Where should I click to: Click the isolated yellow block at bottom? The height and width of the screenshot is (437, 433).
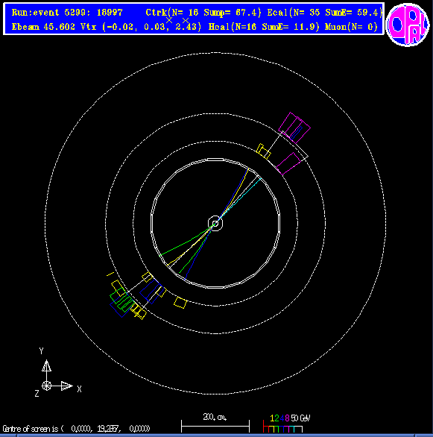tap(180, 303)
